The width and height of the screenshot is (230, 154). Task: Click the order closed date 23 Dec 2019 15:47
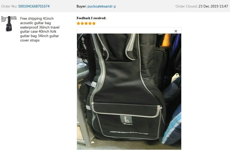(213, 6)
